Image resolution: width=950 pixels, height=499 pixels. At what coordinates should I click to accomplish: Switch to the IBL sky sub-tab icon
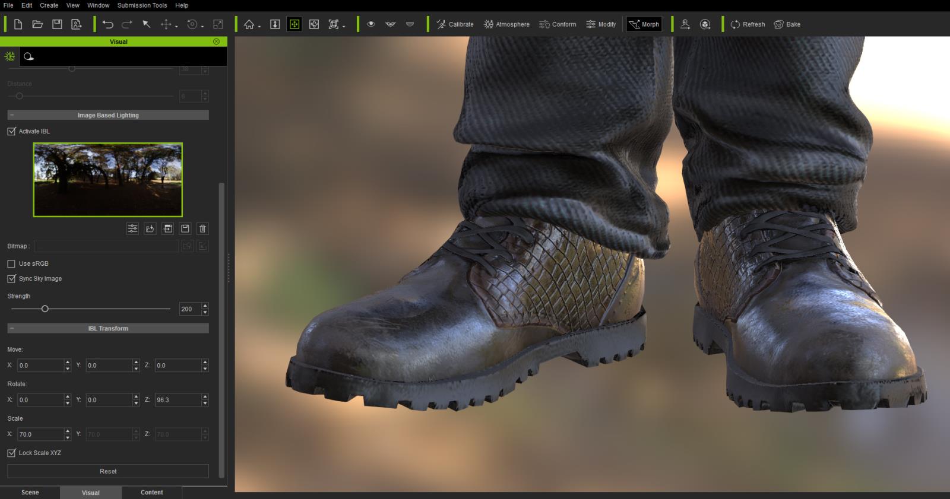(28, 56)
